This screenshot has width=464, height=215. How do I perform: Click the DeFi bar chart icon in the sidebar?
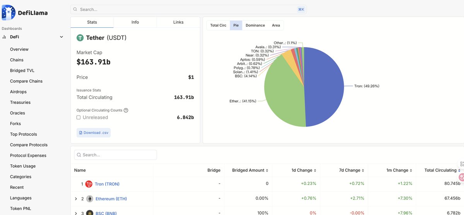[x=4, y=37]
